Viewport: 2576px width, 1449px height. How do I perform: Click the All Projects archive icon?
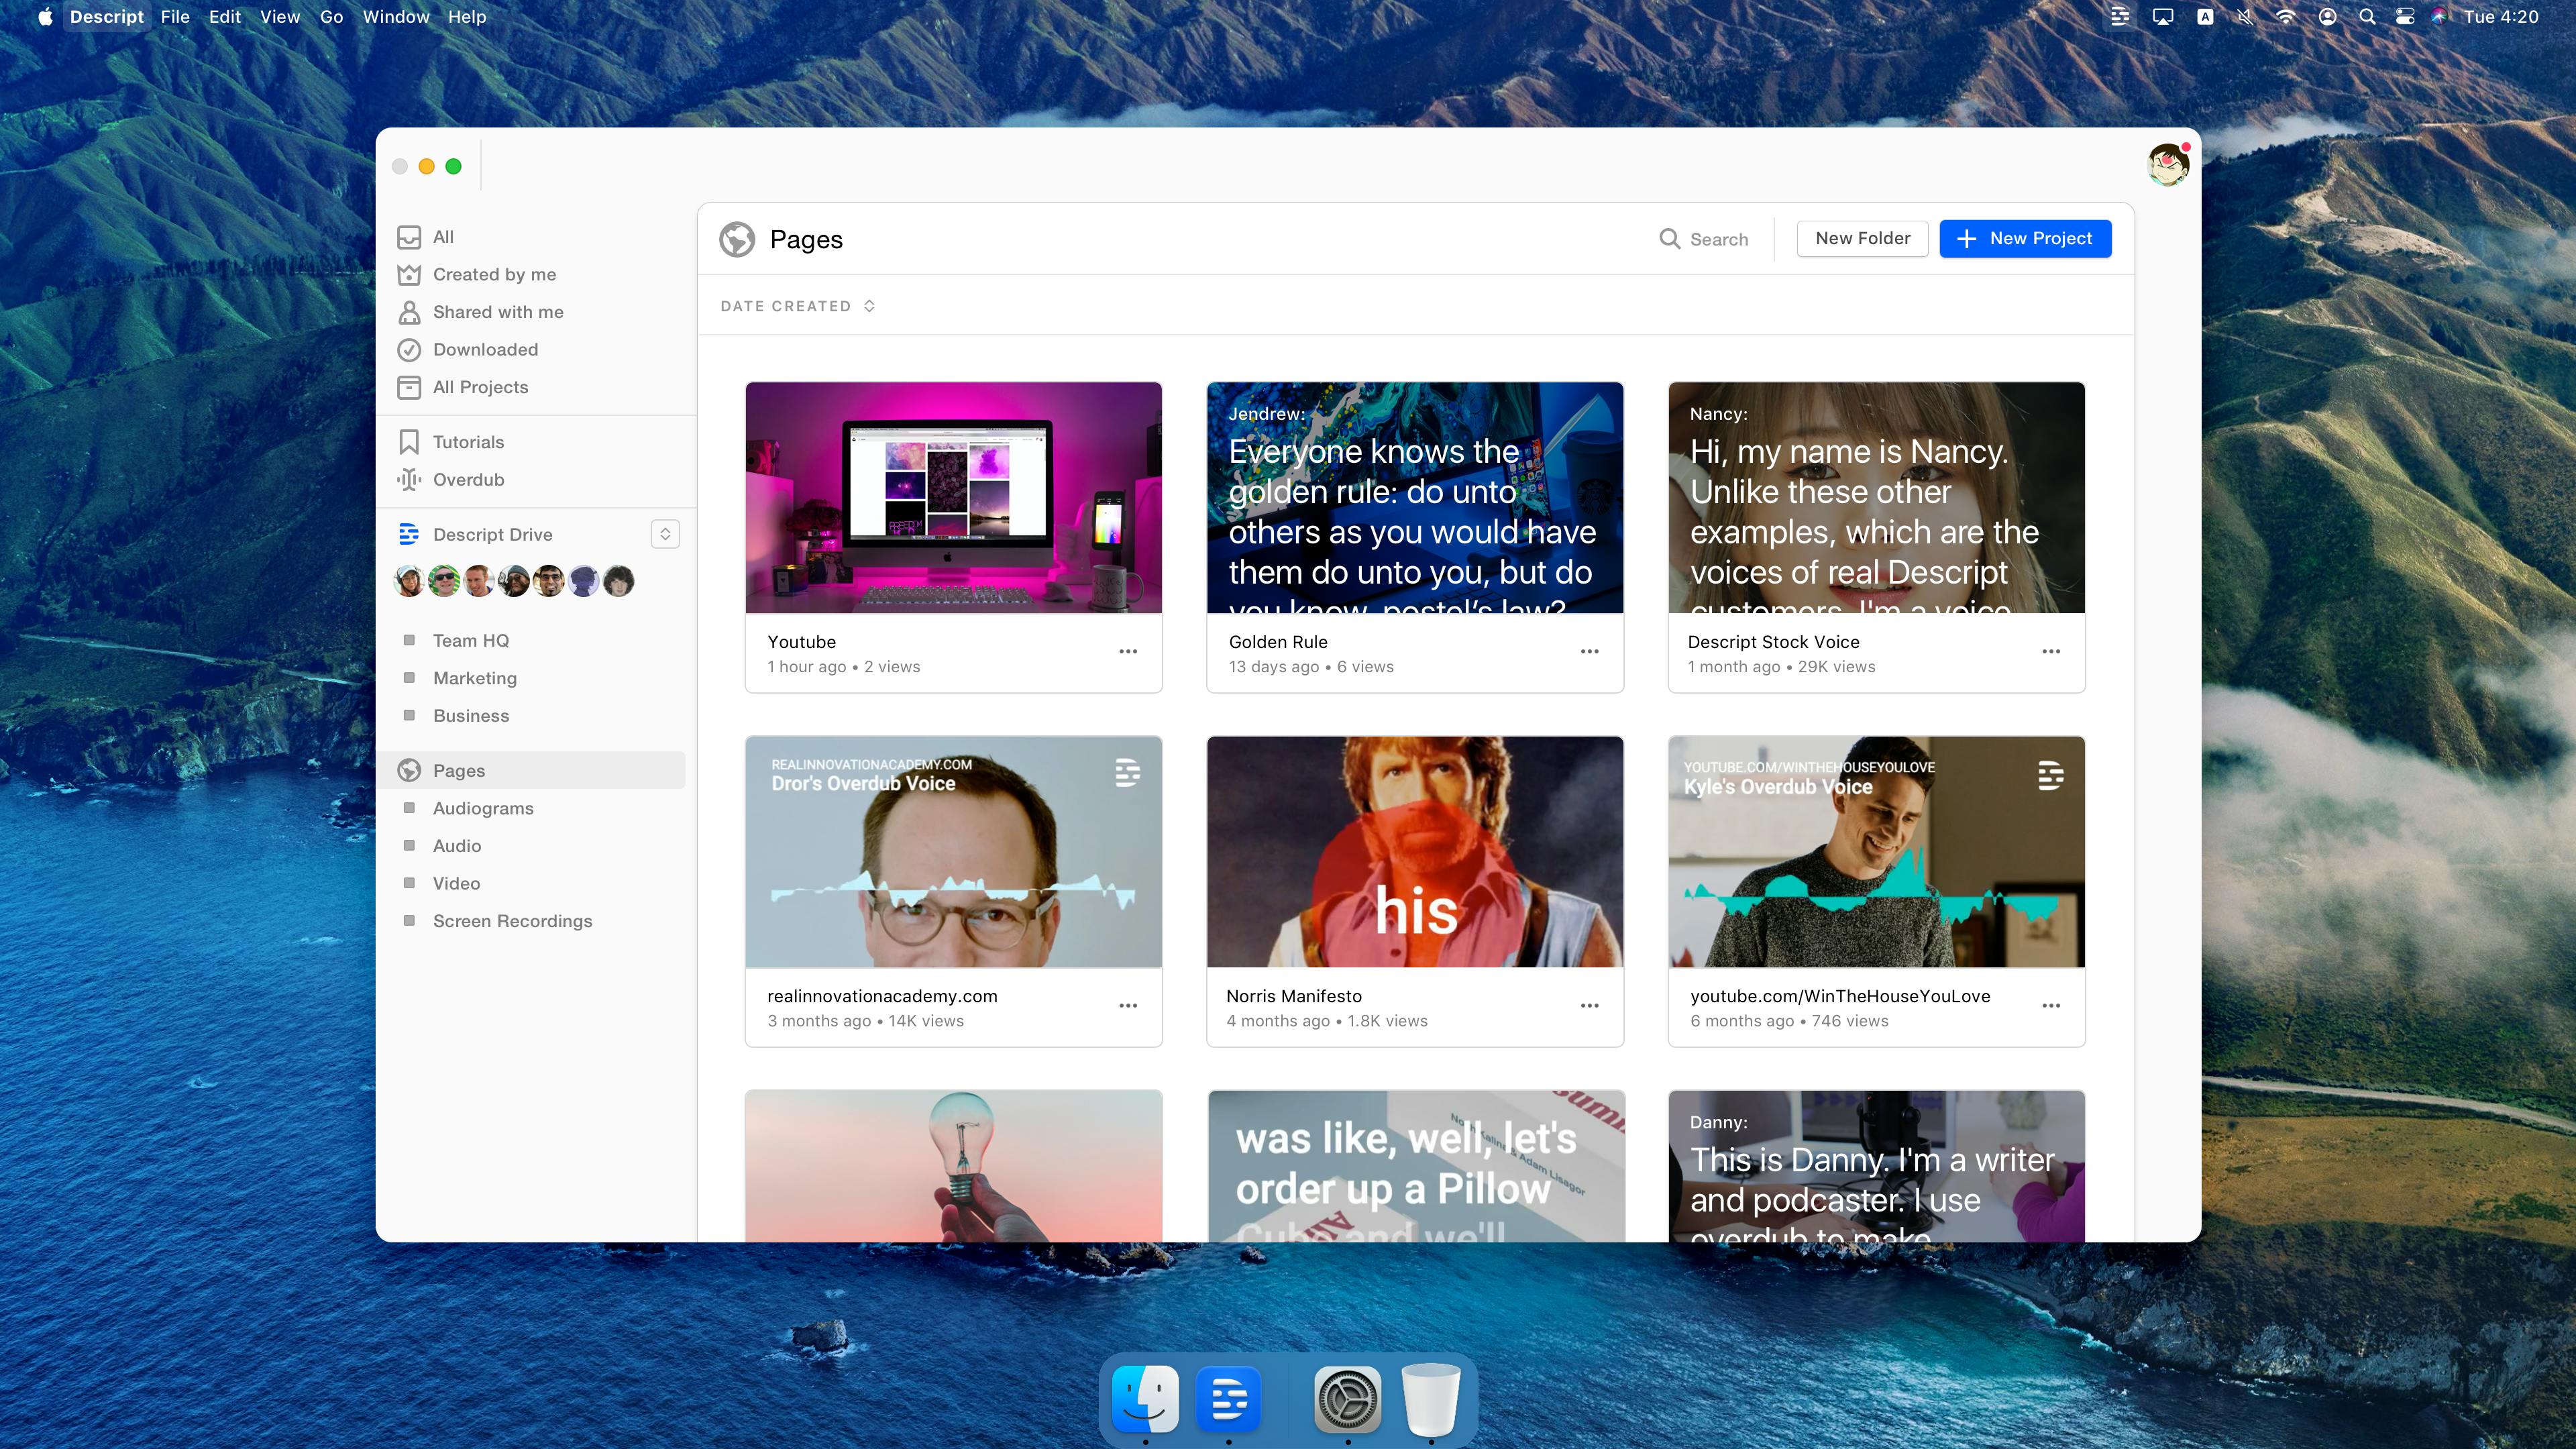(409, 387)
